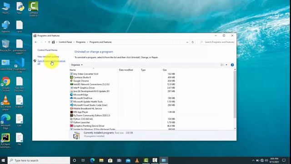Expand chevron after Programs breadcrumb
291x164 pixels.
87,42
